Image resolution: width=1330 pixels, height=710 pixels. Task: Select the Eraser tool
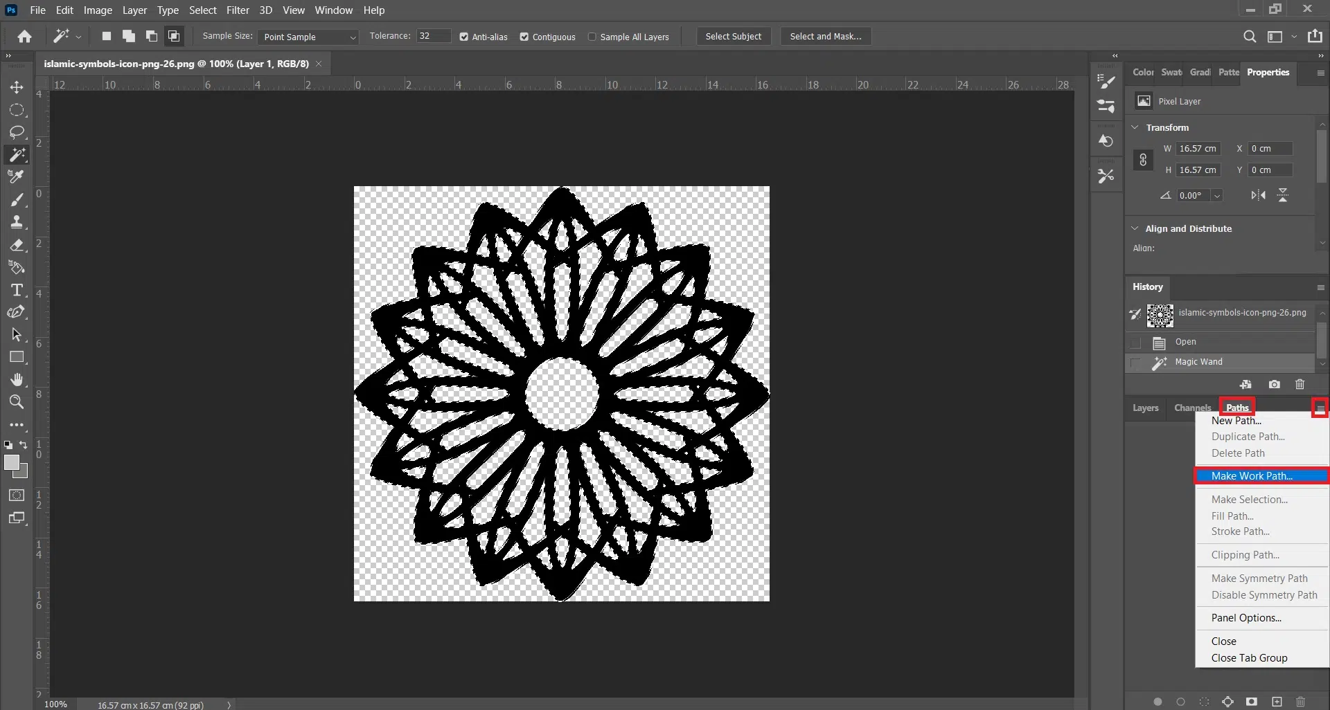coord(17,245)
